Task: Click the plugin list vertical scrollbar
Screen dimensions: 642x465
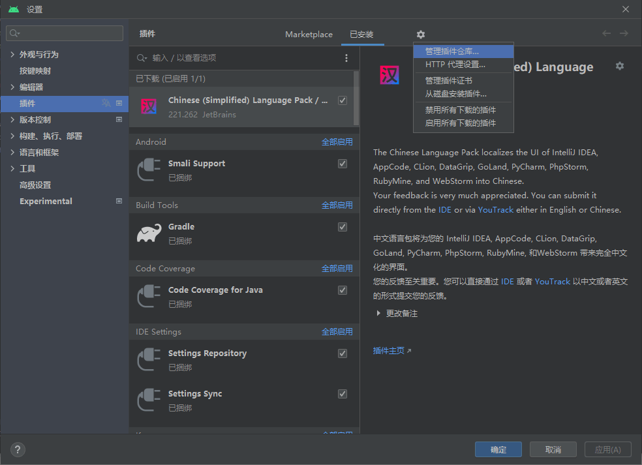Action: [356, 98]
